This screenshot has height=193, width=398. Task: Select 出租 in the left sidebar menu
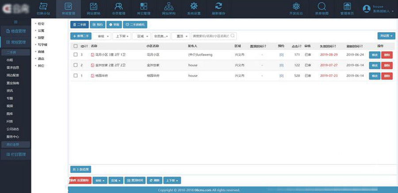(x=10, y=59)
